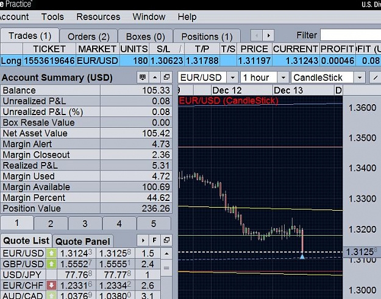Click the Net Asset Value row
Image resolution: width=381 pixels, height=299 pixels.
click(x=87, y=133)
